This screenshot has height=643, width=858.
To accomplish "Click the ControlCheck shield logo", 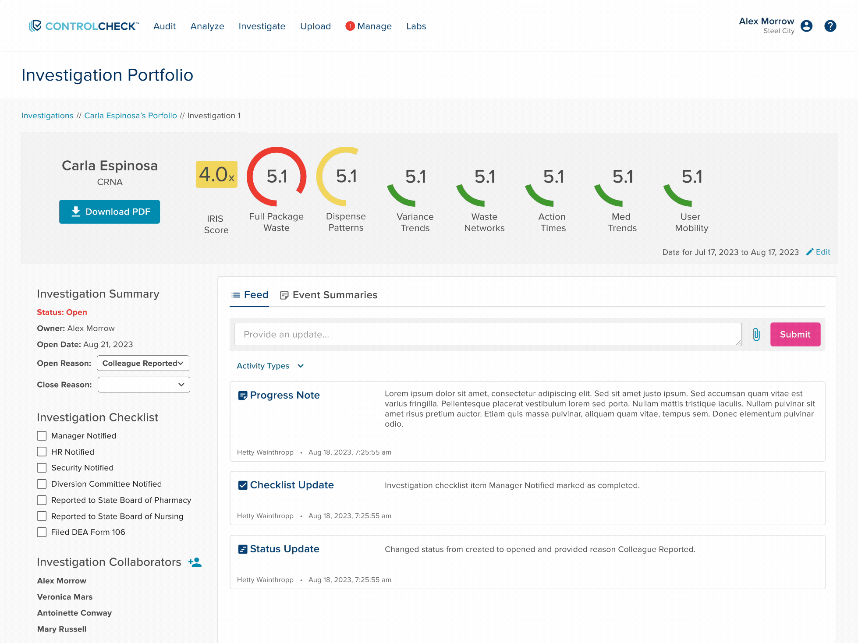I will [x=35, y=26].
